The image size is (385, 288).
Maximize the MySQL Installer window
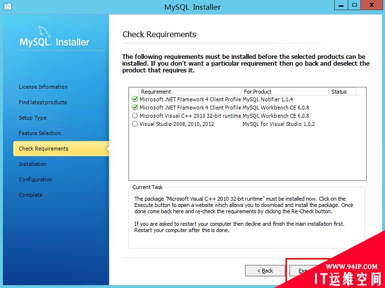tap(354, 5)
